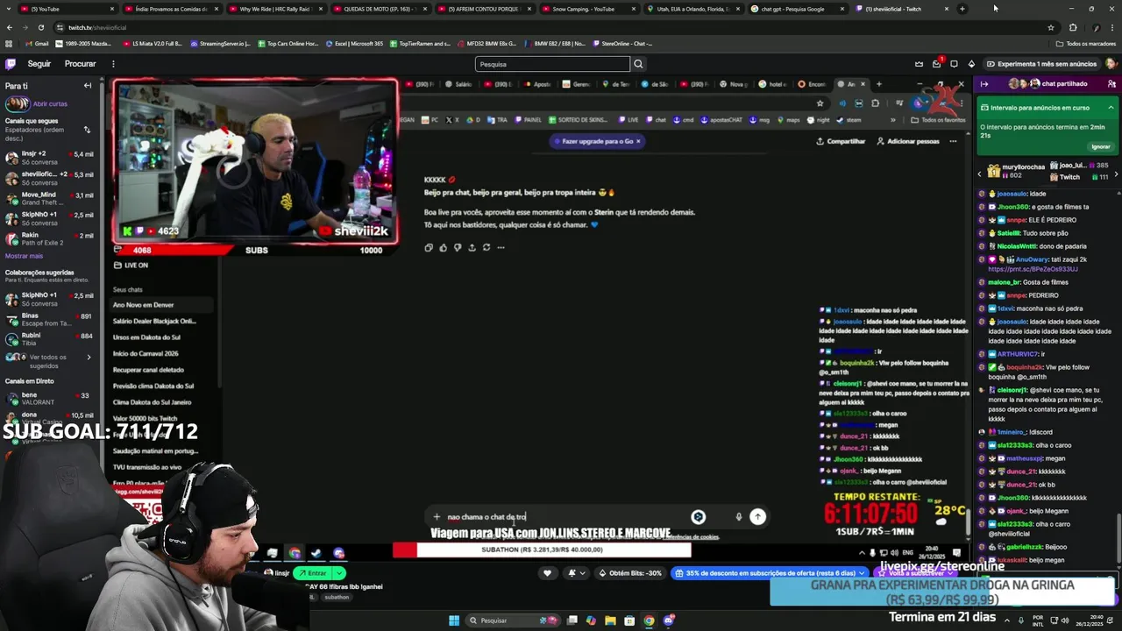Show previous gift leaderboard with left arrow
1122x631 pixels.
point(979,174)
